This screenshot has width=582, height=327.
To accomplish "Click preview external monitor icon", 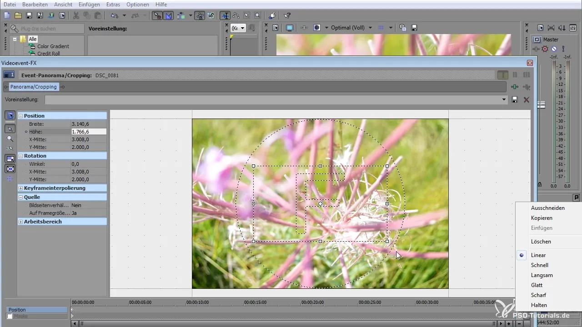I will point(289,28).
